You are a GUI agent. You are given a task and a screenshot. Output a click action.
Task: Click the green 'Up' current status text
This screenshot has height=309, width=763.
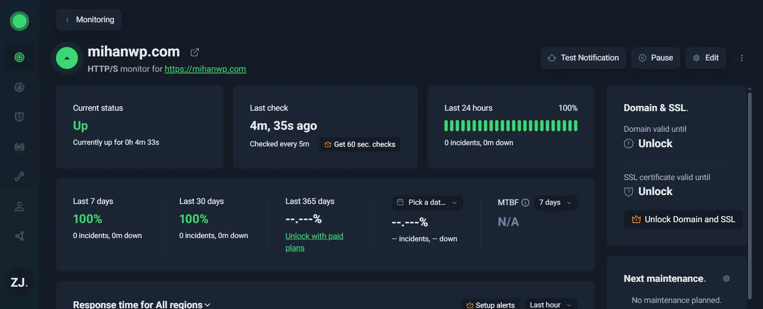coord(80,126)
